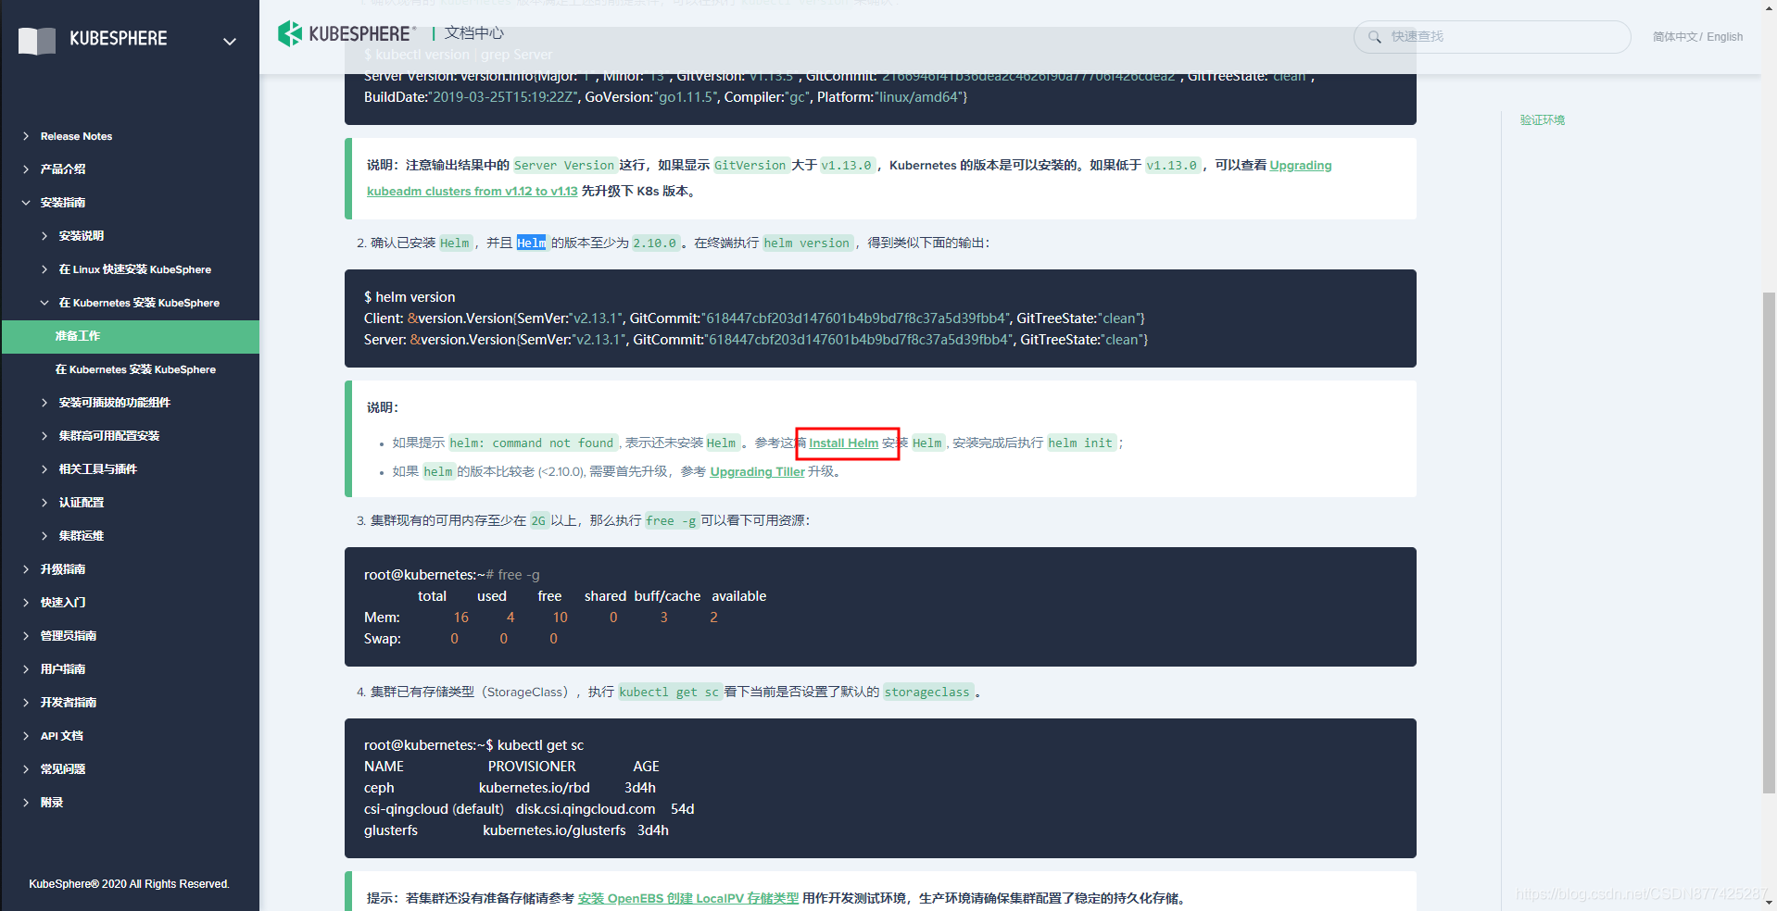Screen dimensions: 1777x911
Task: Jump to 验证环境 in the page outline
Action: click(1542, 120)
